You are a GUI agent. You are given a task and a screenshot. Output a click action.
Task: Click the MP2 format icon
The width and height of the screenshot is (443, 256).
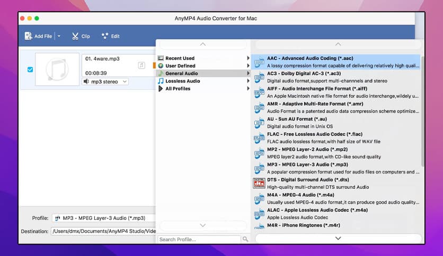pyautogui.click(x=259, y=153)
